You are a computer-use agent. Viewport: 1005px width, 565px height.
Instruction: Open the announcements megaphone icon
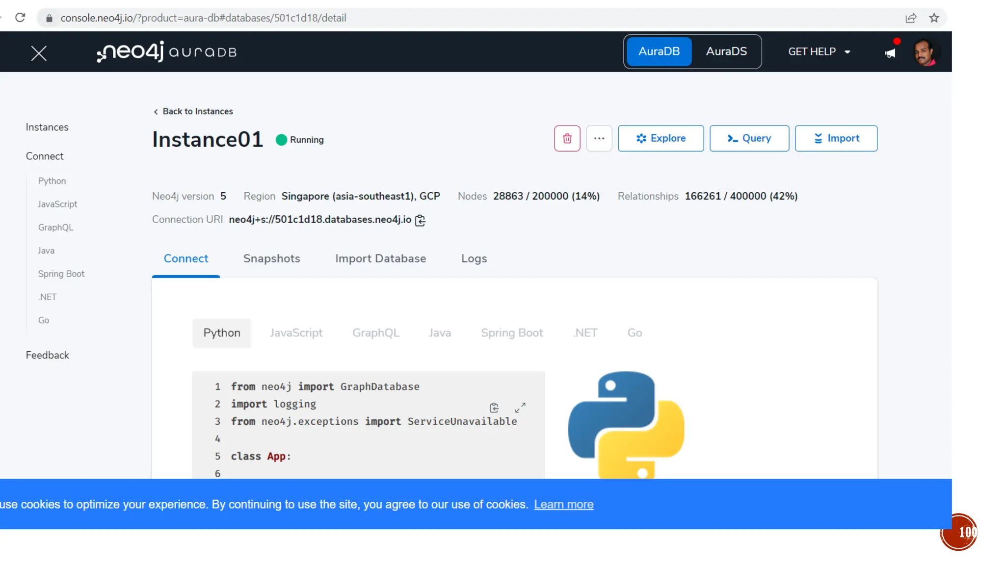(890, 53)
